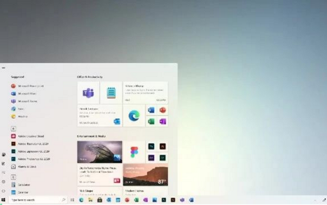
Task: Open Adobe Illustrator CC 2020 in the list
Action: (30, 143)
